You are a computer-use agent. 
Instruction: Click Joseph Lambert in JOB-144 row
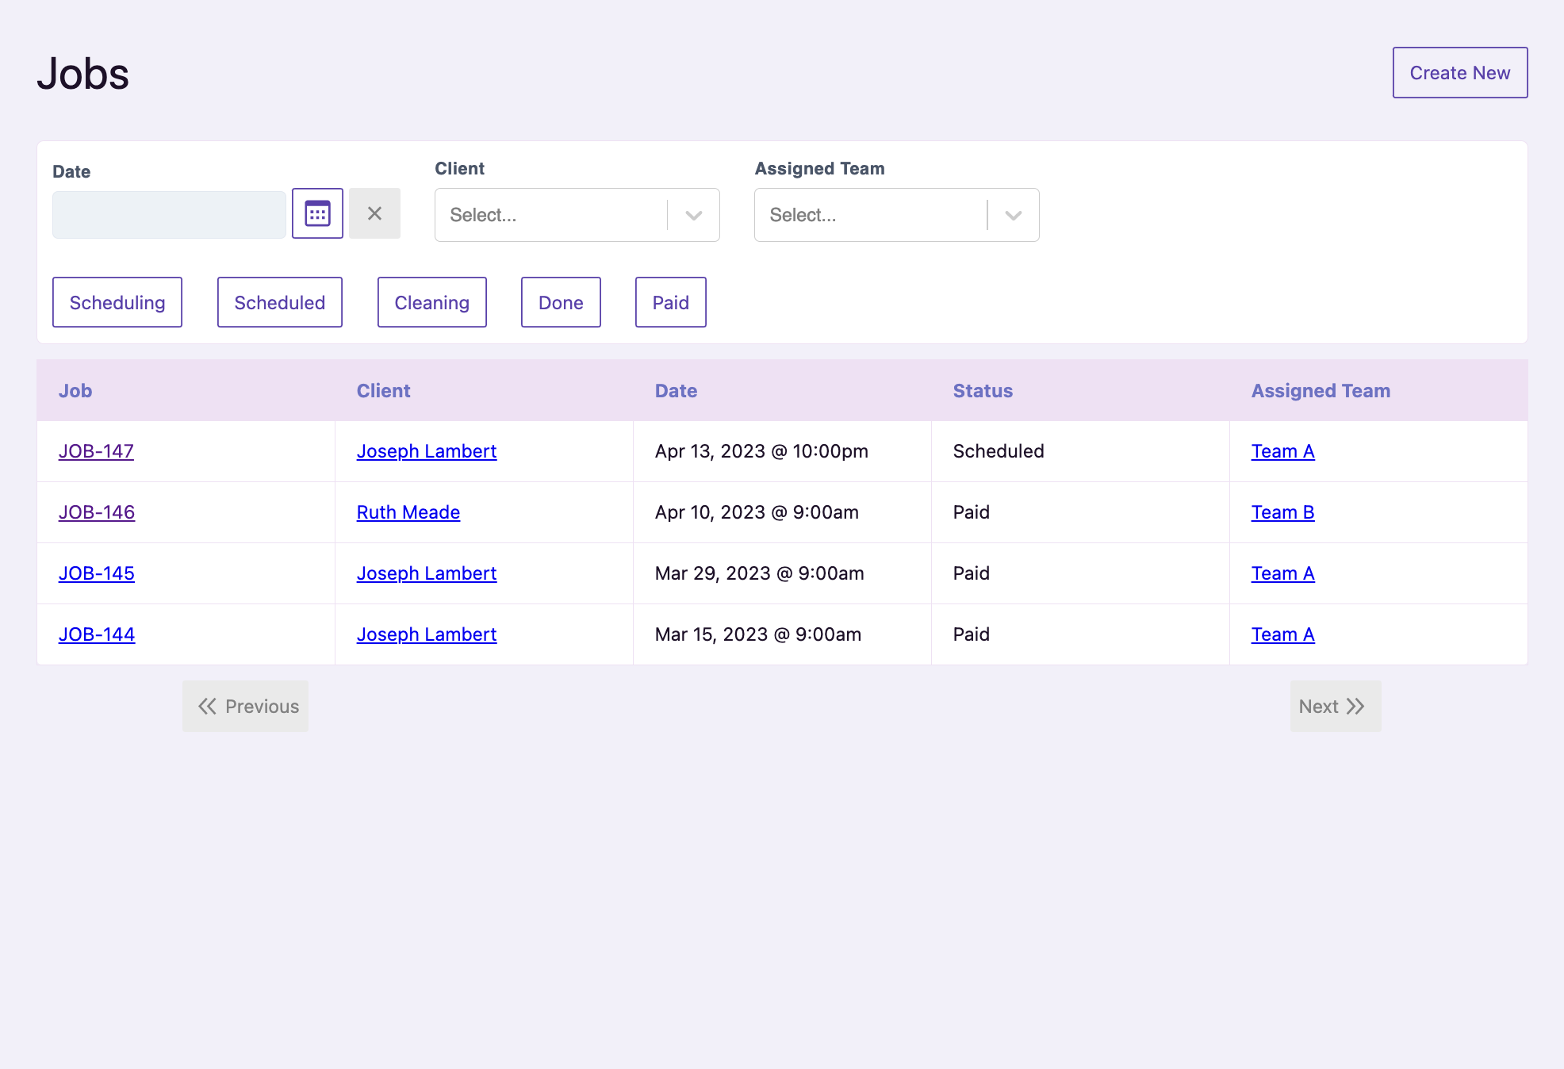(x=426, y=634)
